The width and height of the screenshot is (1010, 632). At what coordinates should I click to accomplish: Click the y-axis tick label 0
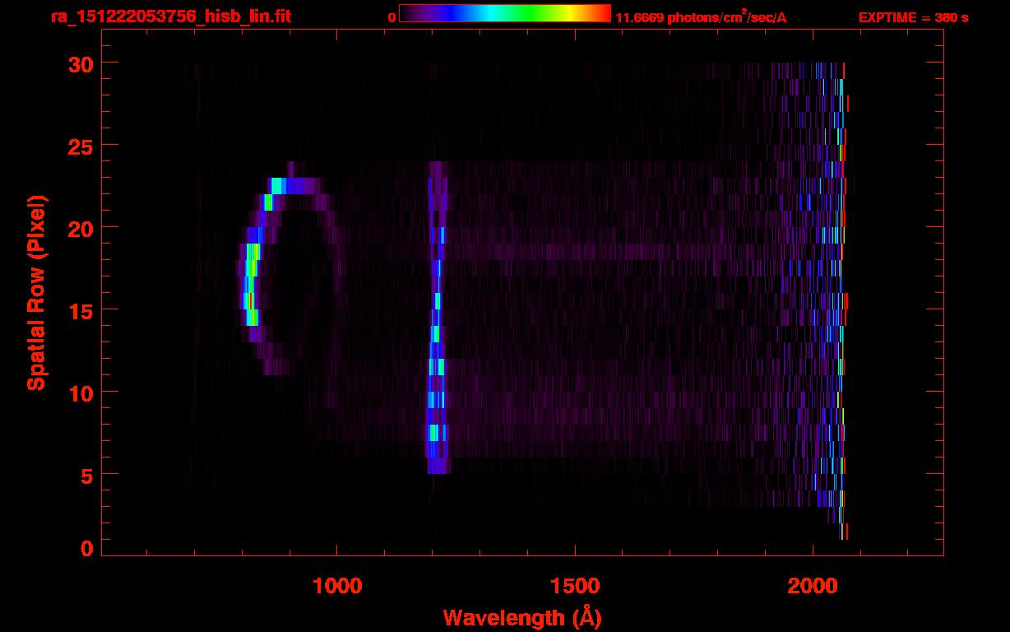pyautogui.click(x=85, y=548)
